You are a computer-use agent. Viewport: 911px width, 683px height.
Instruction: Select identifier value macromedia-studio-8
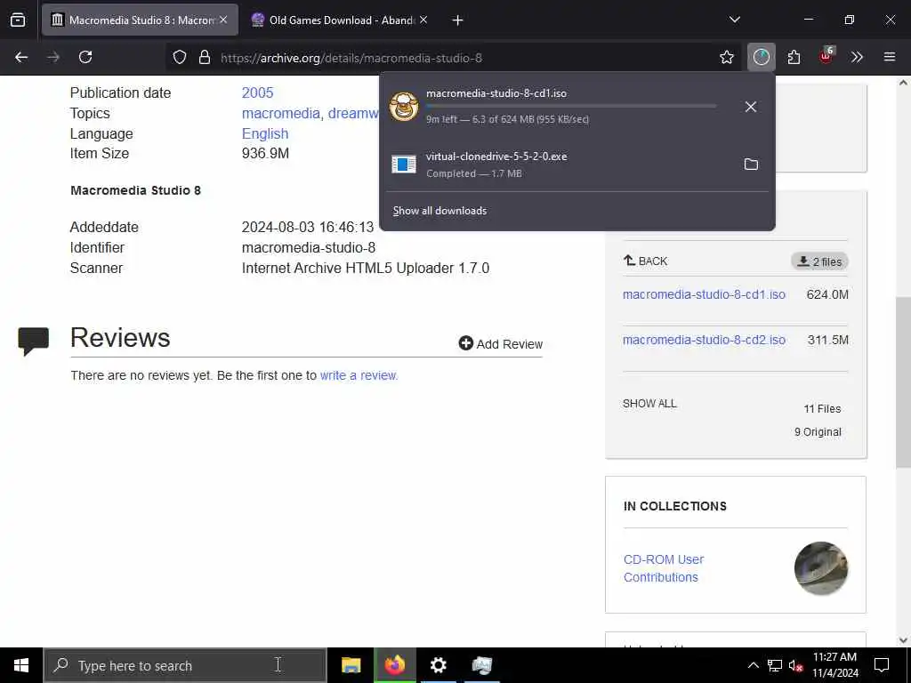coord(309,248)
